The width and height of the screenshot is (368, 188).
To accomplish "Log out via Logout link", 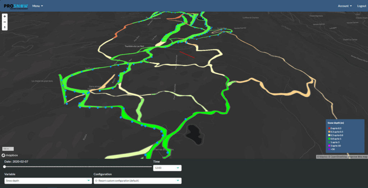I will [362, 6].
